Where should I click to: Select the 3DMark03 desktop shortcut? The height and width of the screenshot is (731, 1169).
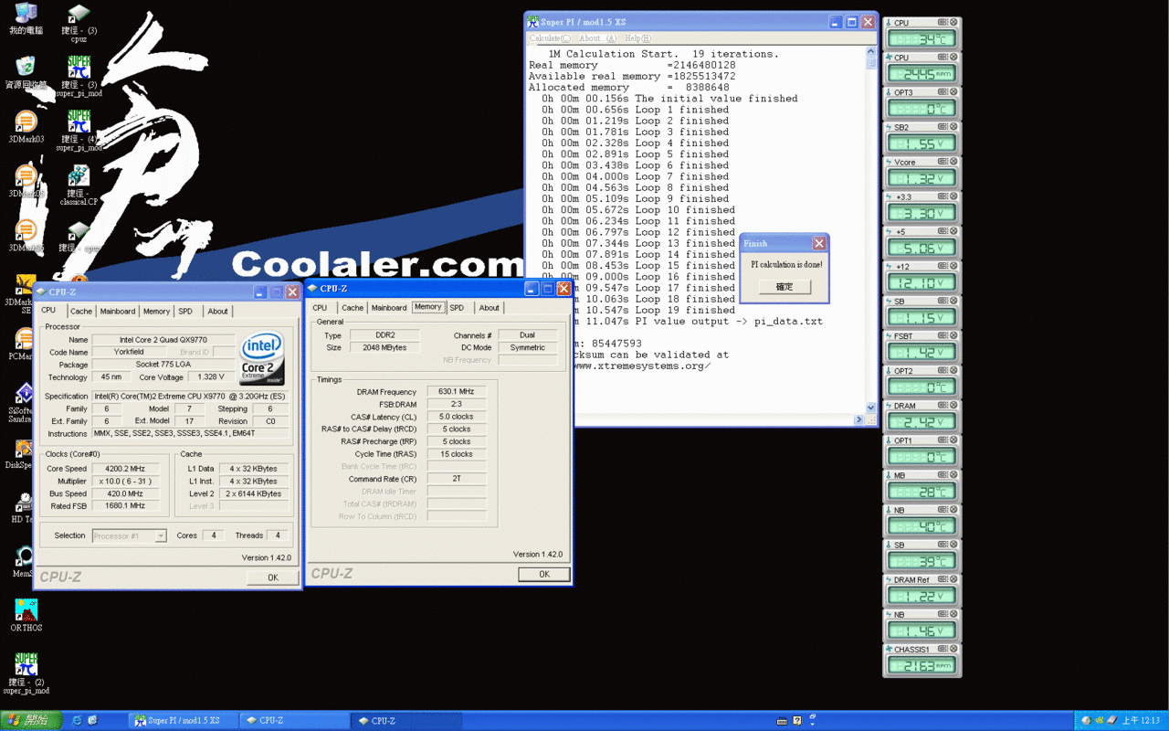[x=26, y=127]
